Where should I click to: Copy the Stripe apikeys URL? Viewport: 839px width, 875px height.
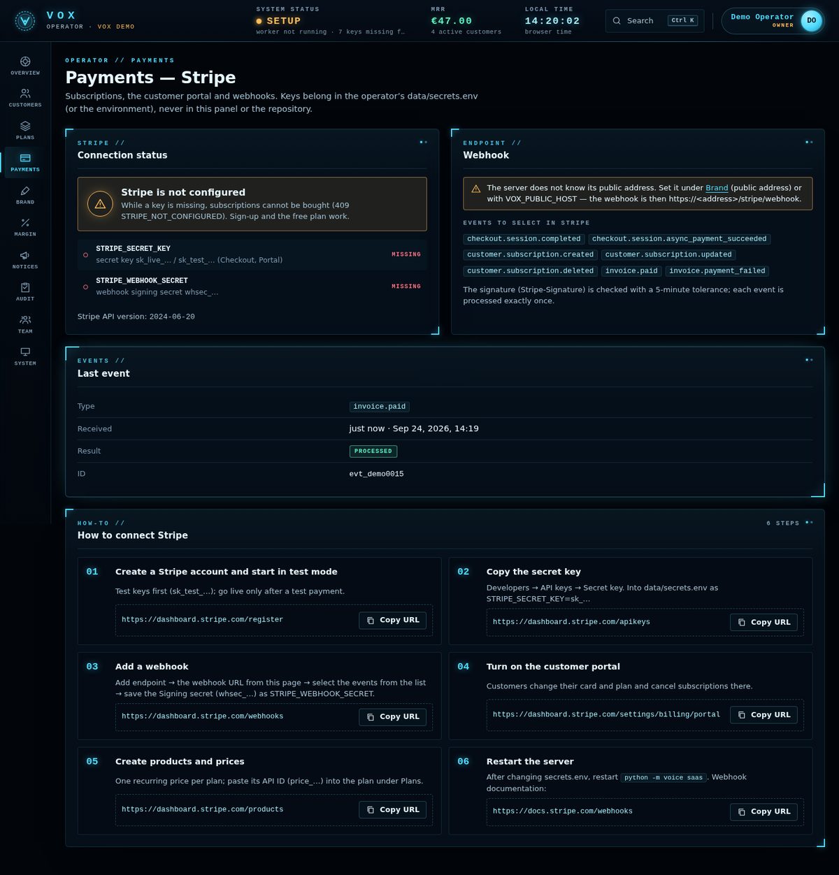[763, 622]
